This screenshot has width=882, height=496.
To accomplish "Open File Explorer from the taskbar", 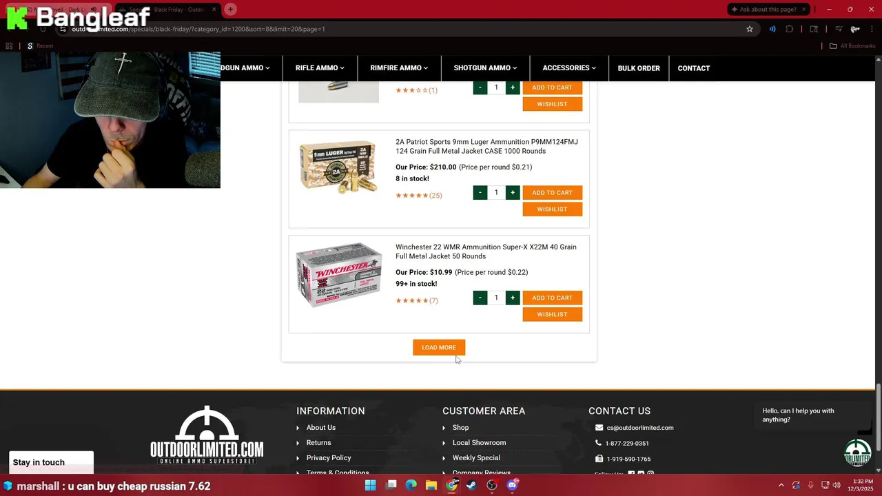I will tap(431, 485).
